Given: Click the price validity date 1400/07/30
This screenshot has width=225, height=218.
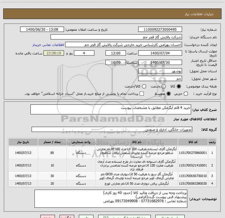Looking at the screenshot, I should point(160,62).
